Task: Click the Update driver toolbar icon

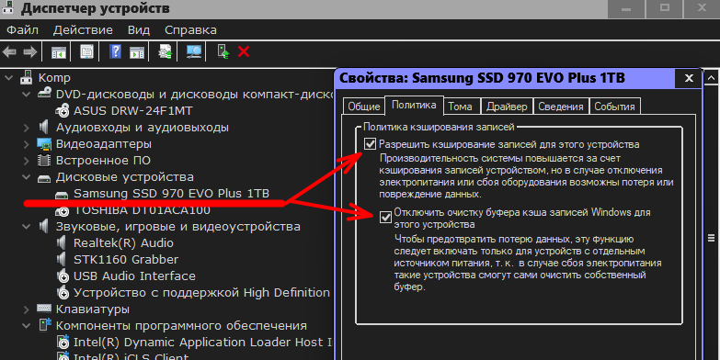Action: 165,51
